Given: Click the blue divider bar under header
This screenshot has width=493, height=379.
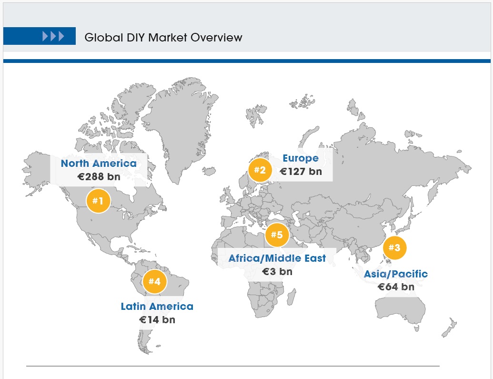Looking at the screenshot, I should click(246, 61).
